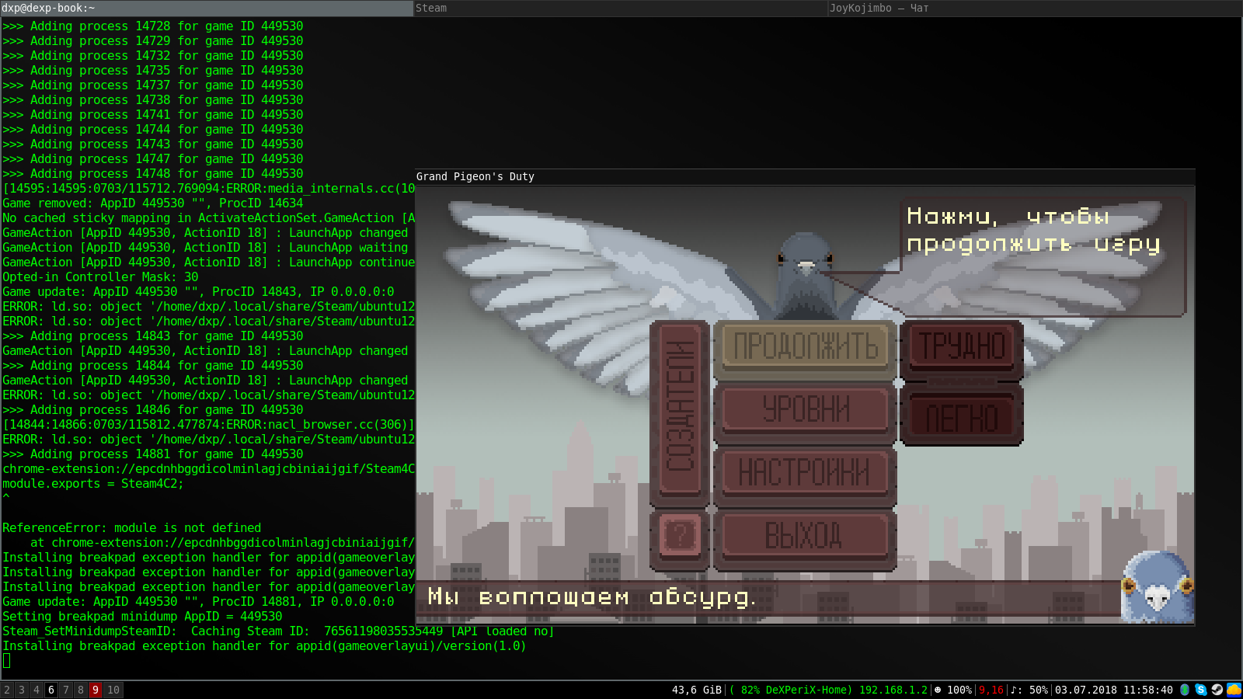Image resolution: width=1243 pixels, height=699 pixels.
Task: Switch to the Steam window tab
Action: coord(620,8)
